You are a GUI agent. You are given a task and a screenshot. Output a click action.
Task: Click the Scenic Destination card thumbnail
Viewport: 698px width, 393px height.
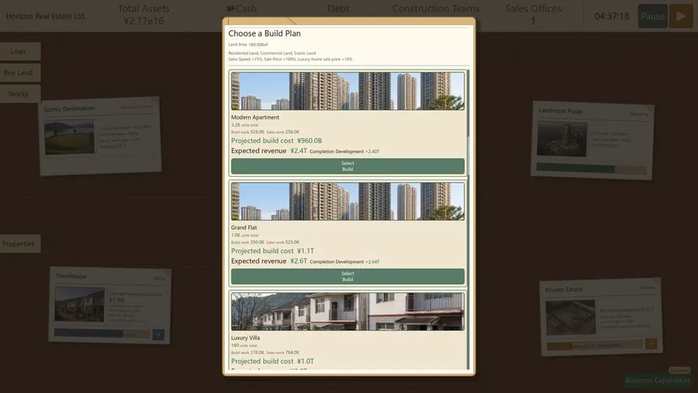[70, 136]
